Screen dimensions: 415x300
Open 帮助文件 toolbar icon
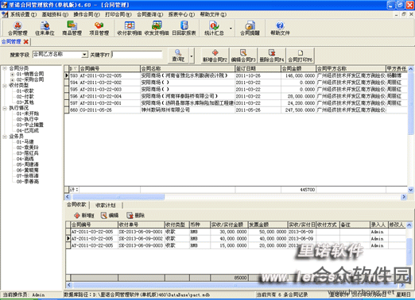pos(280,29)
